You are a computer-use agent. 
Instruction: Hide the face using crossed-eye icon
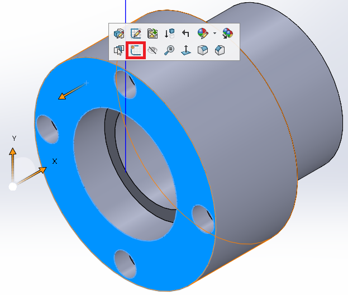(152, 50)
